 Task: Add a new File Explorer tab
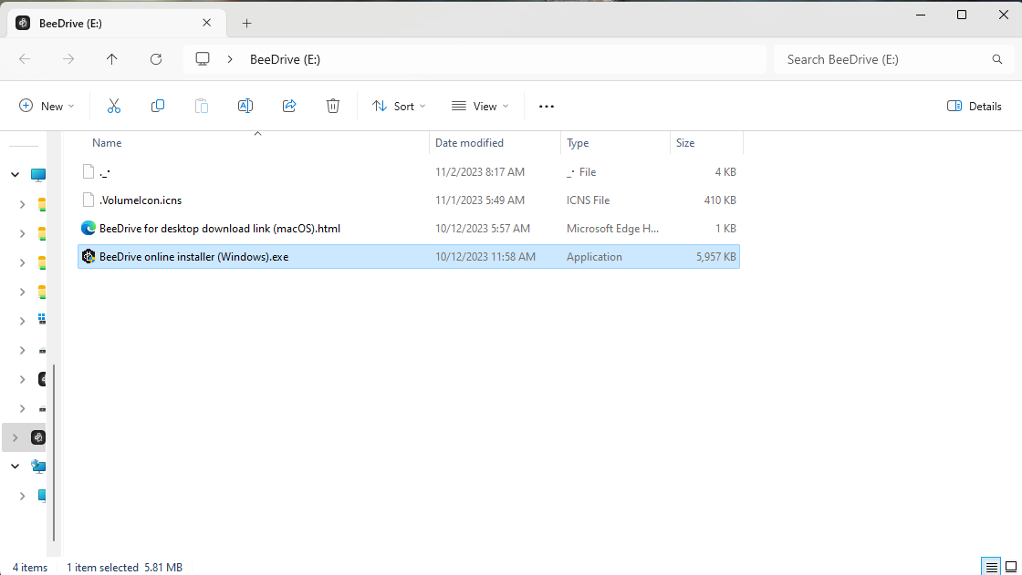pos(246,23)
